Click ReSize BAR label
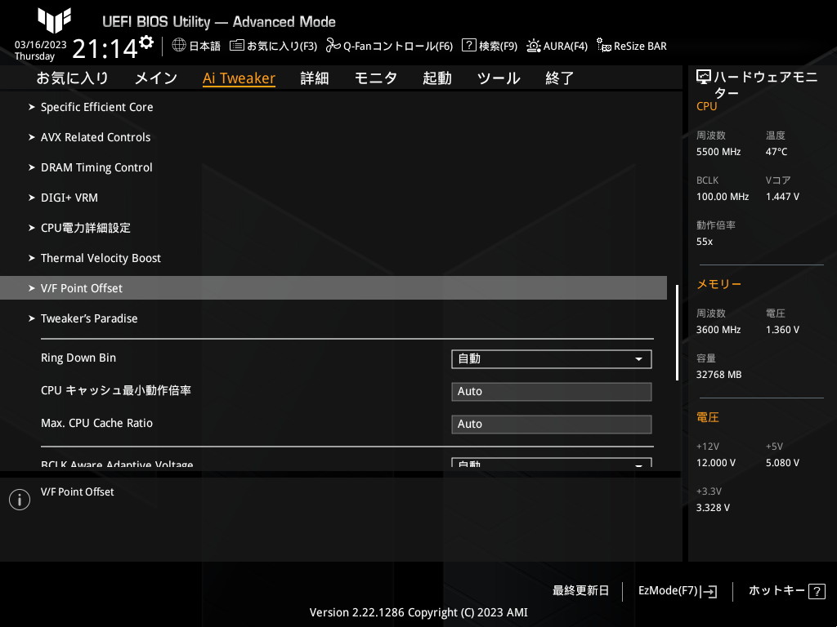This screenshot has width=837, height=627. click(x=640, y=46)
